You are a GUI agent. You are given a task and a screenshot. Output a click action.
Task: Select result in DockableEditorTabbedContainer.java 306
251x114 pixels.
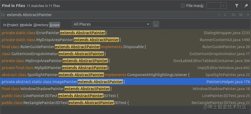point(125,61)
